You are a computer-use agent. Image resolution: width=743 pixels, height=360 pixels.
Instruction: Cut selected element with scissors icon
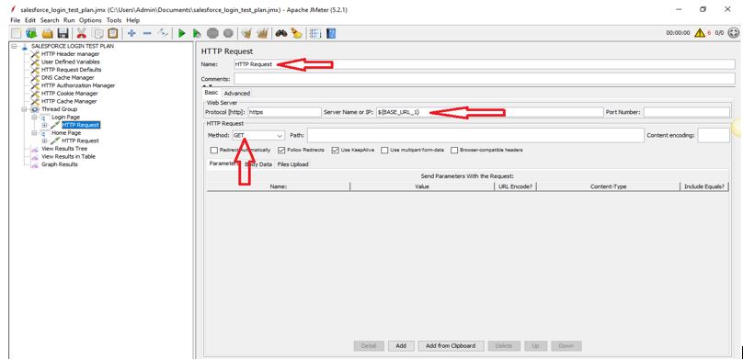pyautogui.click(x=82, y=33)
